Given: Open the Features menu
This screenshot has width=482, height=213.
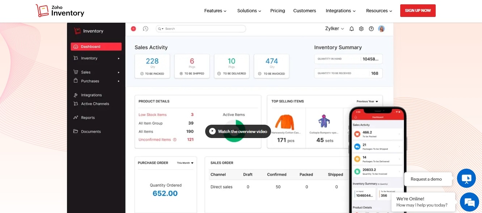Looking at the screenshot, I should pyautogui.click(x=215, y=11).
